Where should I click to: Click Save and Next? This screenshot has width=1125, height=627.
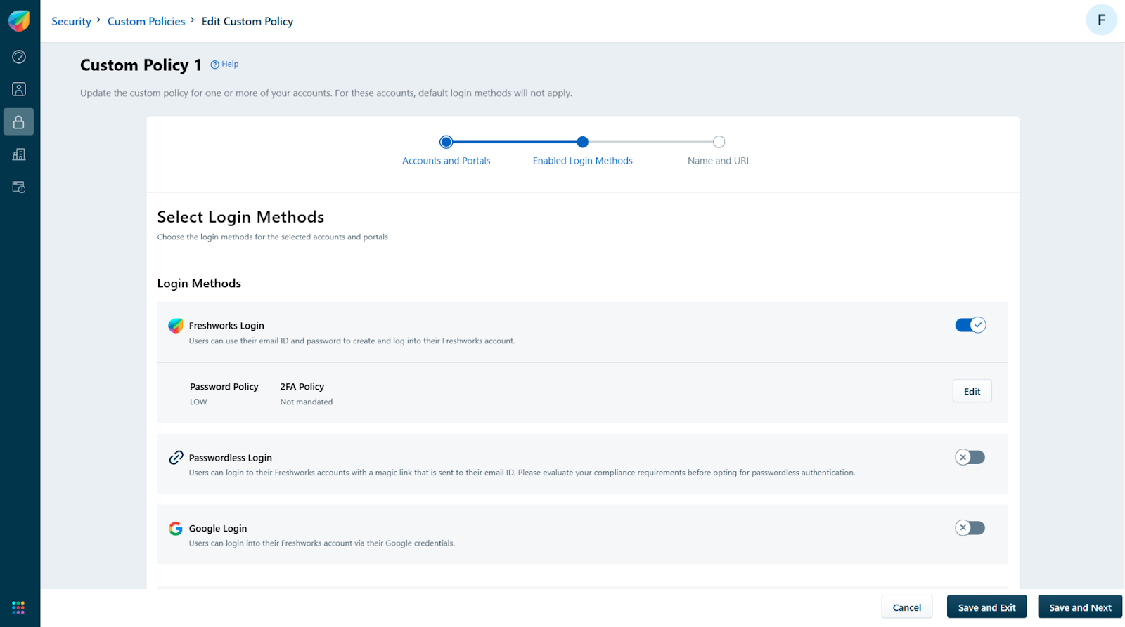point(1081,607)
